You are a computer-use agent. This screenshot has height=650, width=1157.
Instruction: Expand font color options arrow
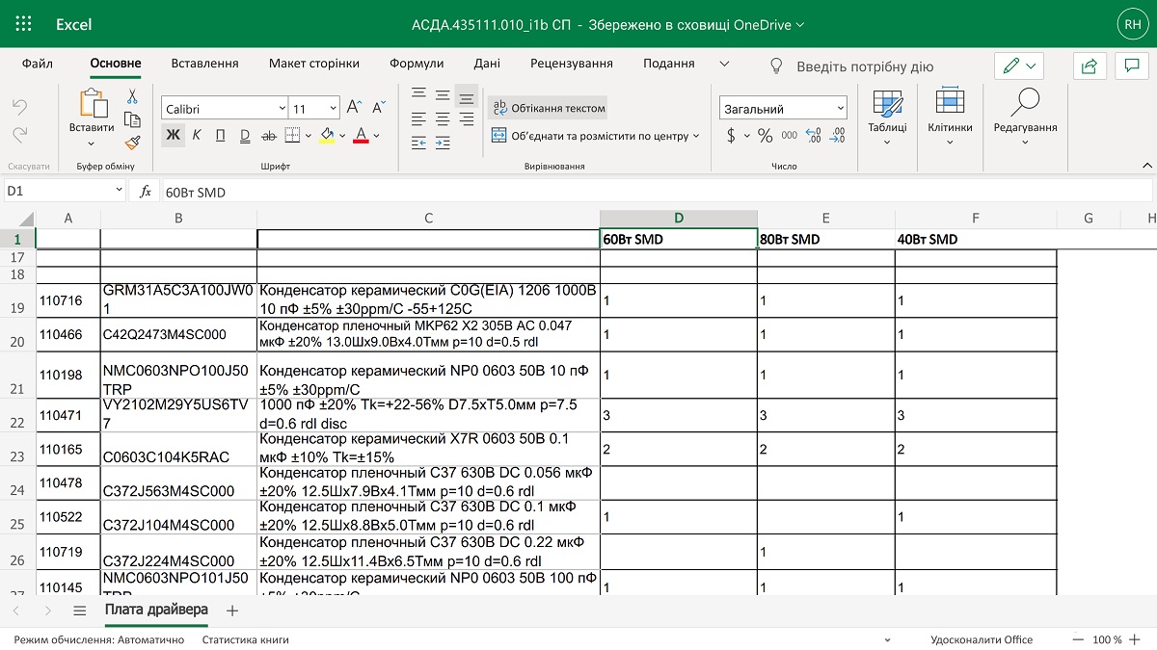click(377, 136)
